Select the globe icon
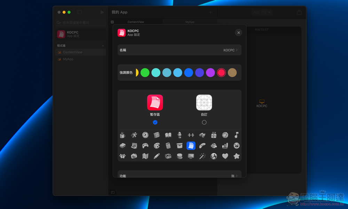The width and height of the screenshot is (348, 209). (x=214, y=156)
